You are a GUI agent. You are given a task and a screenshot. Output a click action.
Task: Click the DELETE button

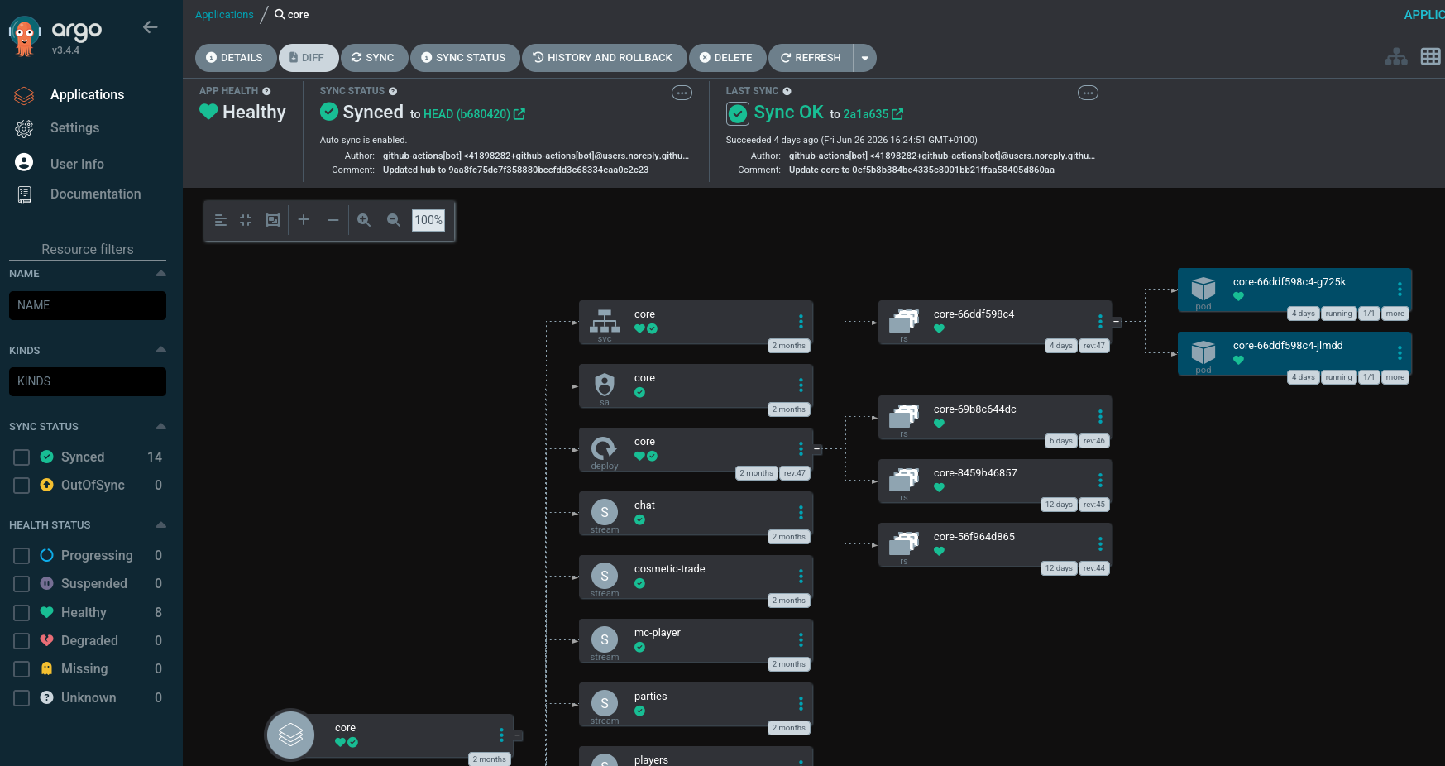pyautogui.click(x=727, y=58)
